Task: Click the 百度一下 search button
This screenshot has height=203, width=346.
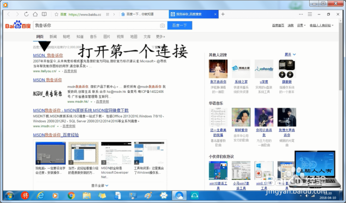Action: pos(180,26)
